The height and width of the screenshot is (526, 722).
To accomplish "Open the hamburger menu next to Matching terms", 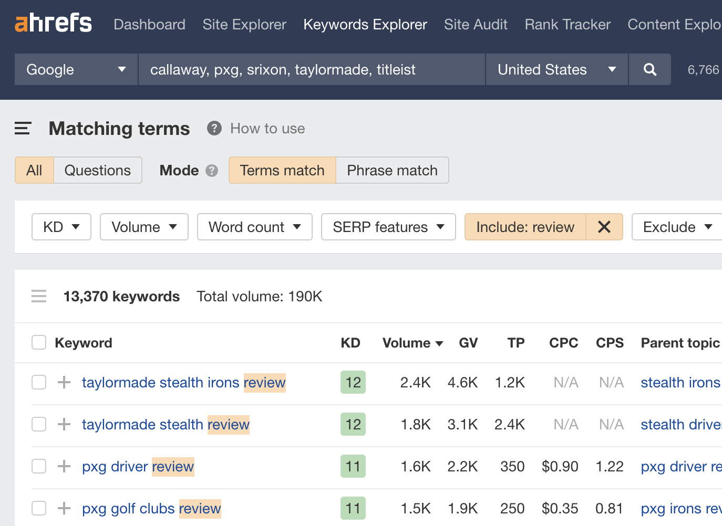I will pyautogui.click(x=22, y=128).
